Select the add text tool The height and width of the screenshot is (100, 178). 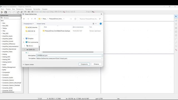point(176,24)
